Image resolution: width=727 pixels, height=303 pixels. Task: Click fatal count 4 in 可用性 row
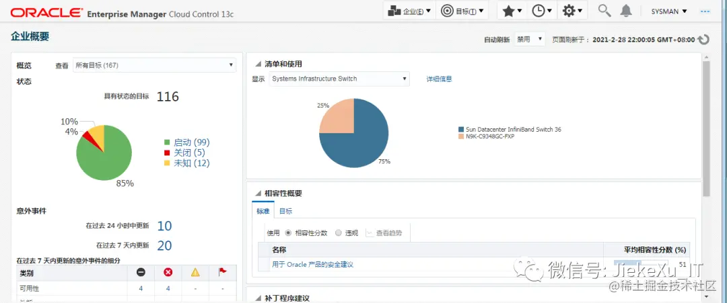coord(141,288)
